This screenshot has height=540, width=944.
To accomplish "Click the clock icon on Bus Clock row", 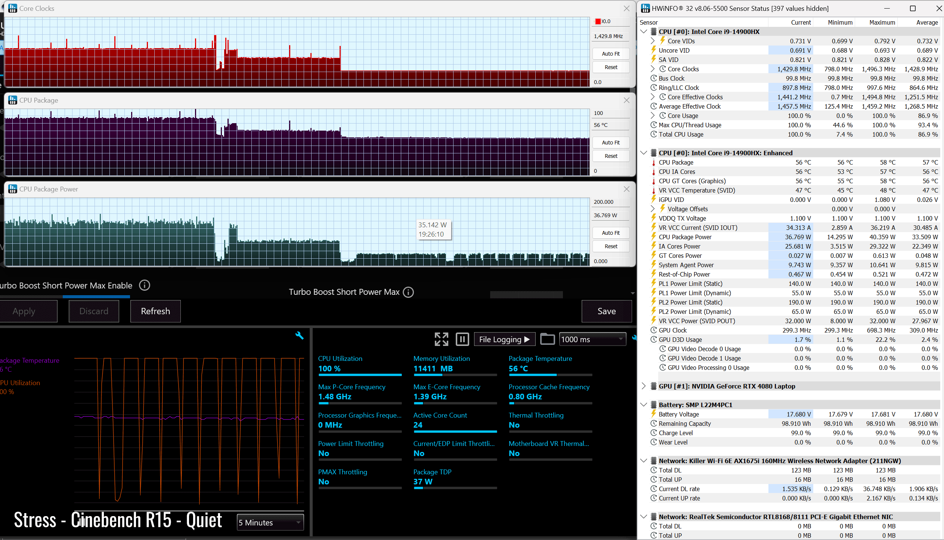I will tap(654, 78).
